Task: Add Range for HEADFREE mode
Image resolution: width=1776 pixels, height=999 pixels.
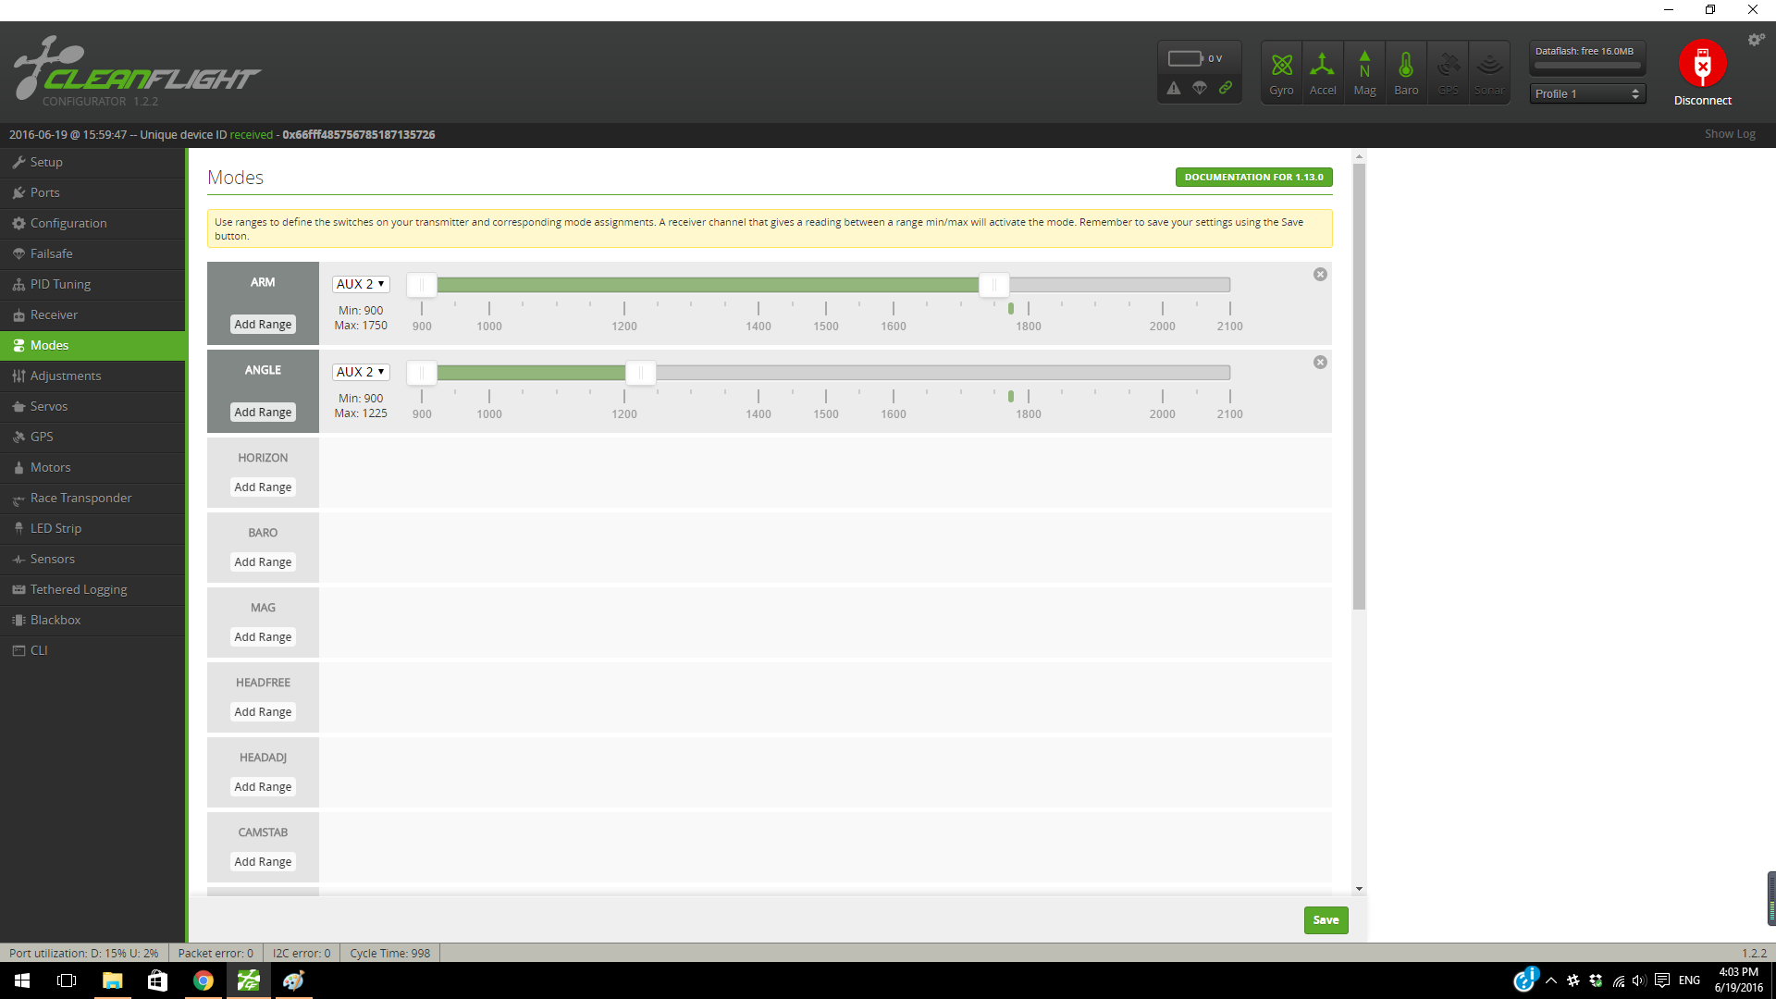Action: point(263,711)
